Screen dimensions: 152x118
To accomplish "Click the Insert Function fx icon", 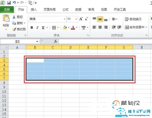I will tap(56, 41).
